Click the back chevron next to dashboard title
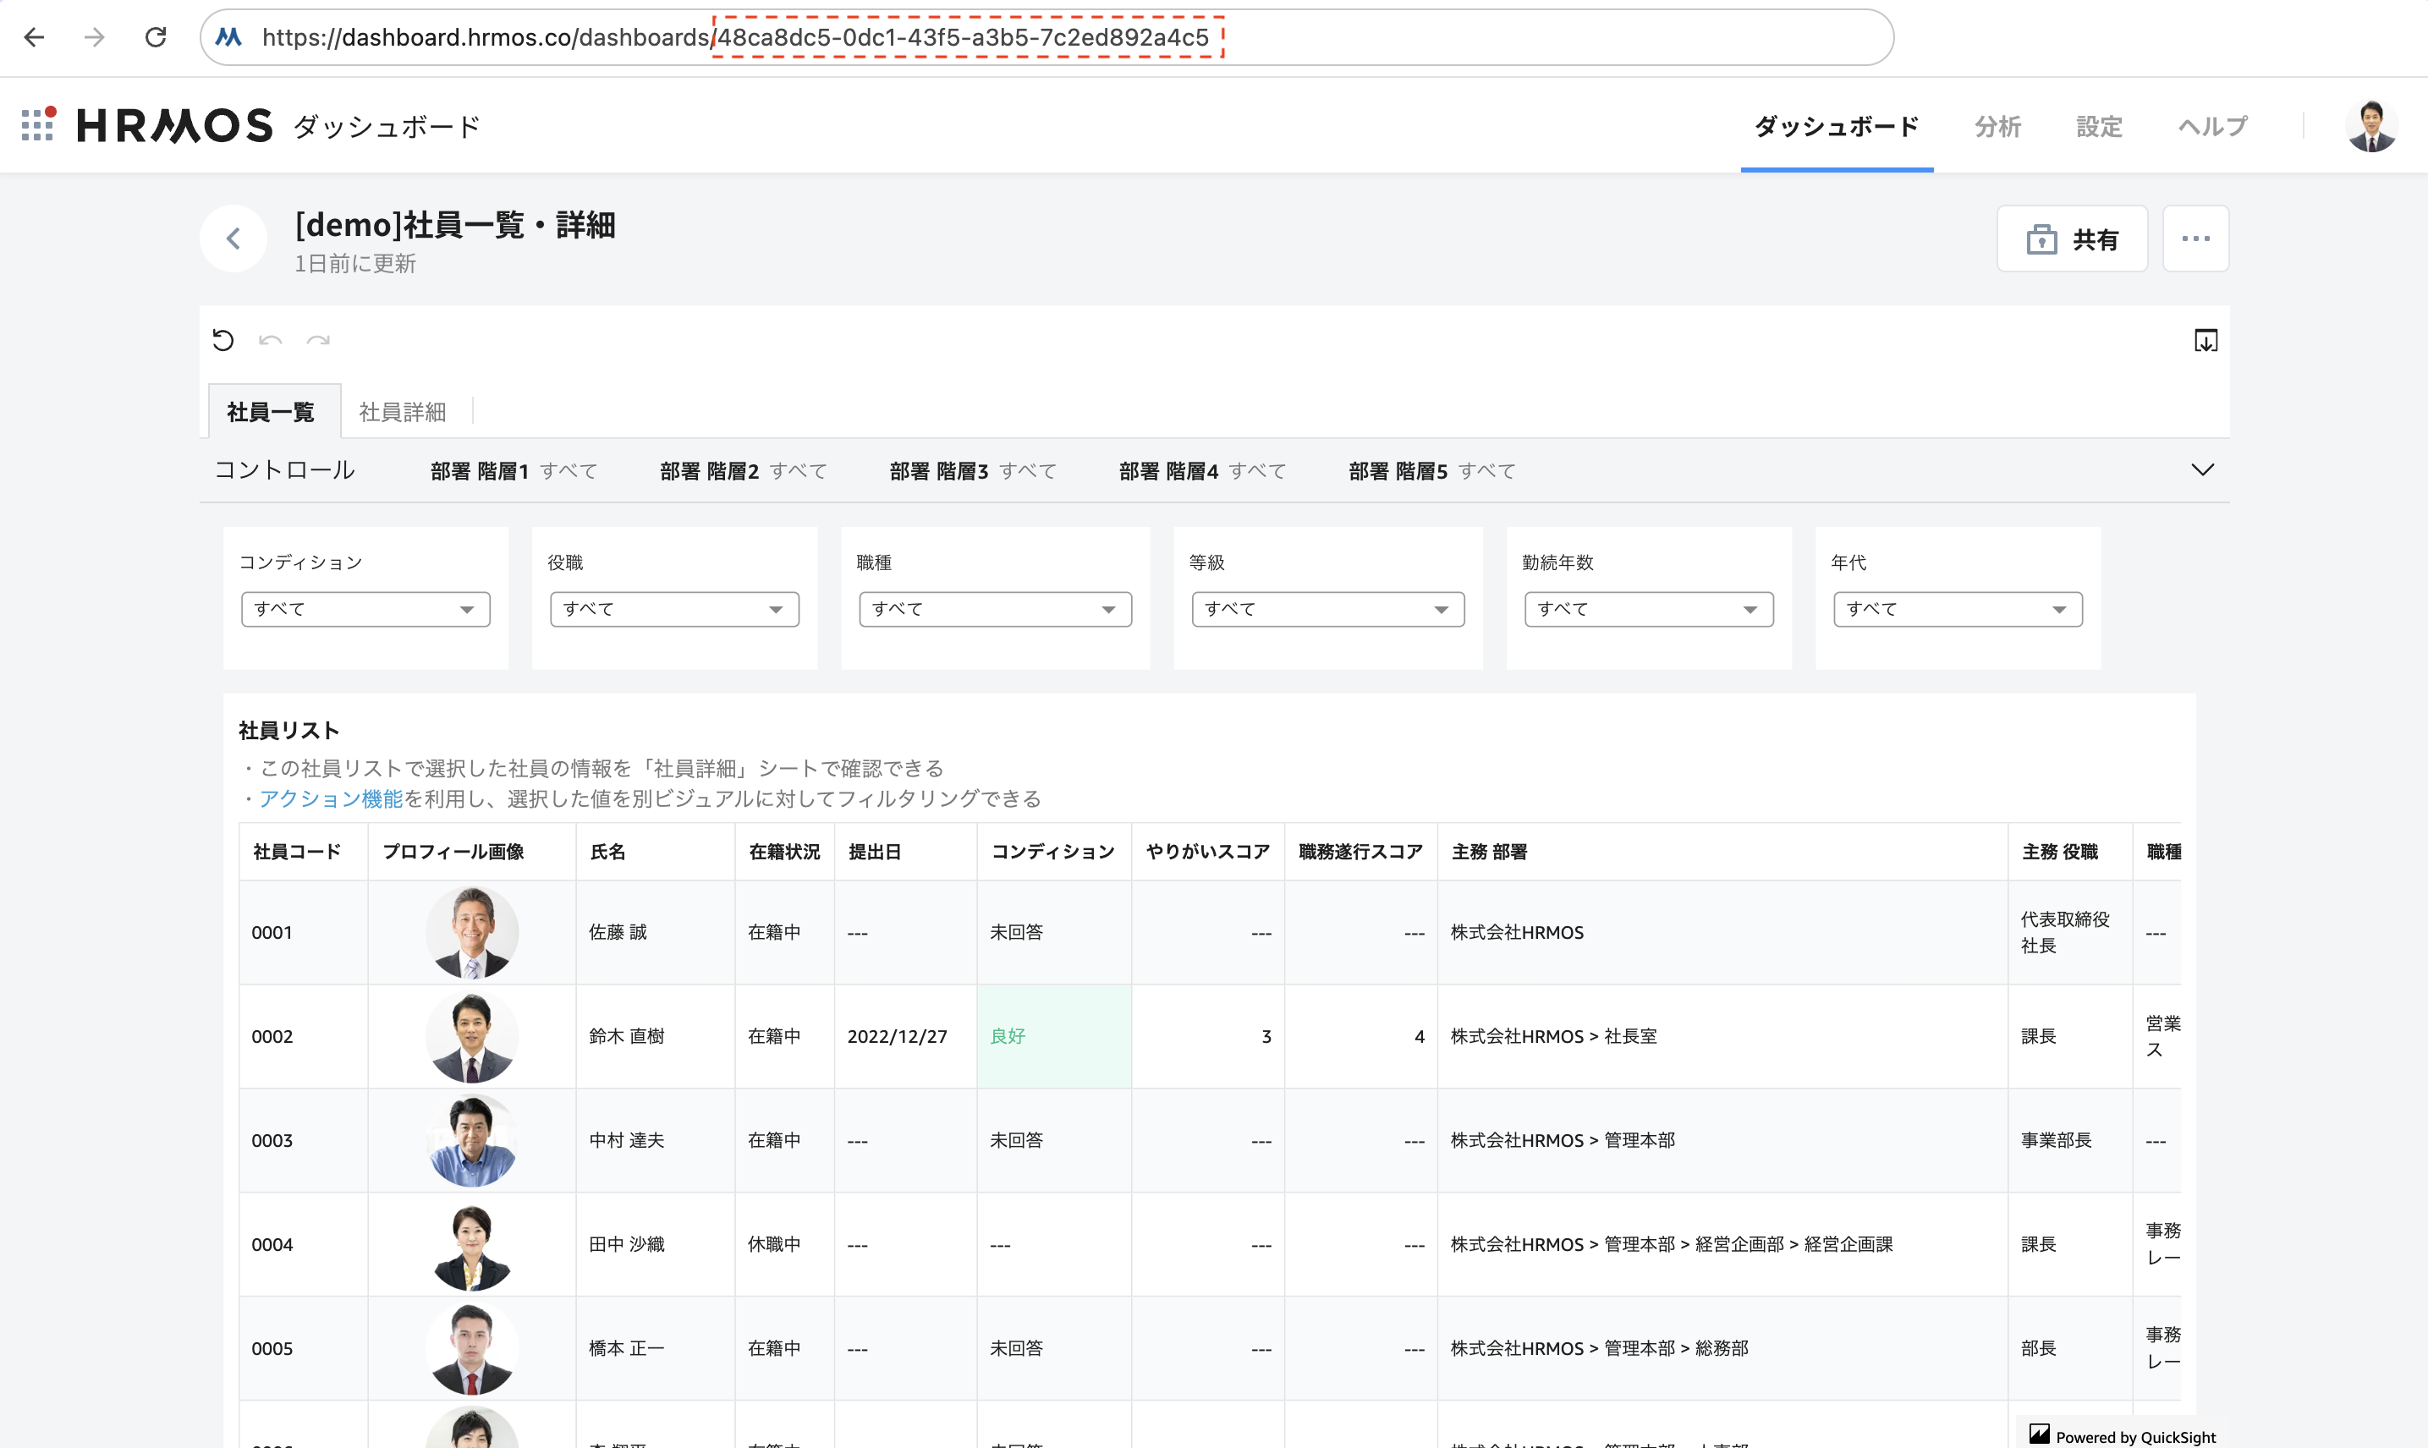The width and height of the screenshot is (2428, 1448). (233, 238)
